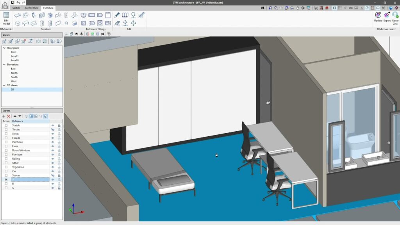The width and height of the screenshot is (400, 225).
Task: Collapse the Floor plans tree node
Action: pyautogui.click(x=4, y=48)
